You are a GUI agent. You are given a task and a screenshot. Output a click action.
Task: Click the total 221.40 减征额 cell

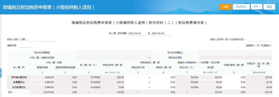pyautogui.click(x=211, y=92)
